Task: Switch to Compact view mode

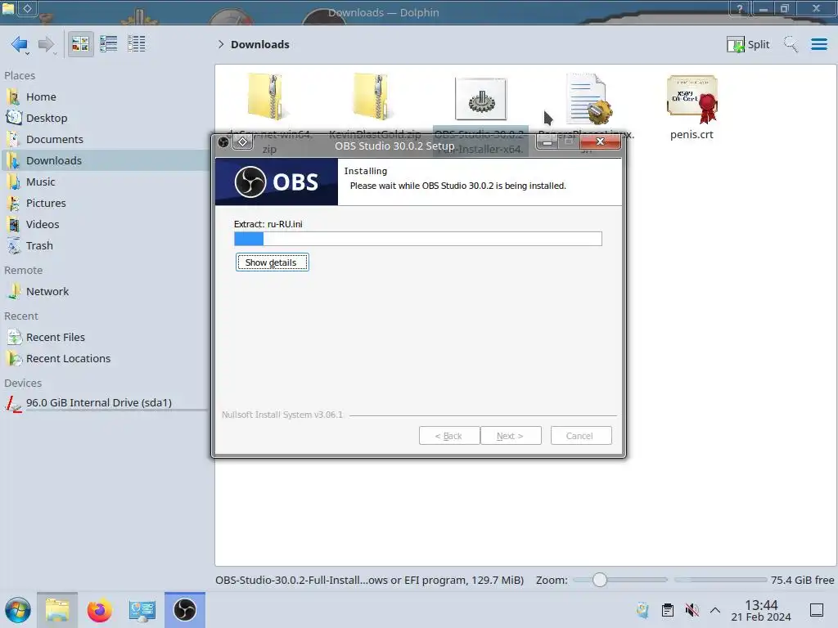Action: [109, 44]
